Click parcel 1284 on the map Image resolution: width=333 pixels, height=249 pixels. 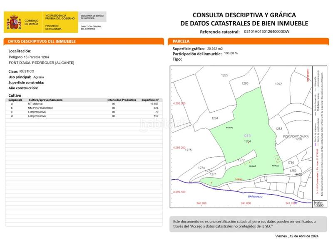click(x=215, y=118)
